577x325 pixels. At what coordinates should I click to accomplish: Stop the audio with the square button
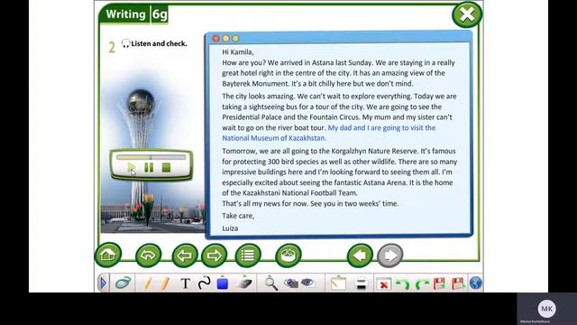166,168
